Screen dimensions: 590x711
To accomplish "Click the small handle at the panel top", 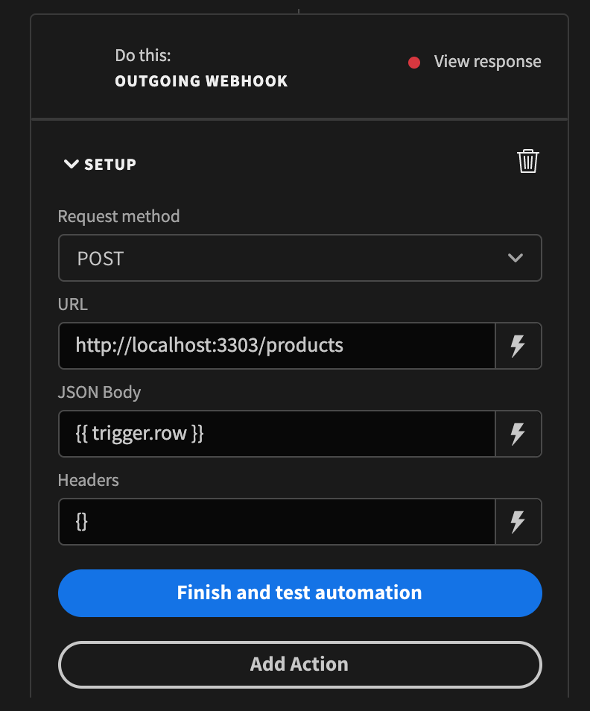I will tap(299, 9).
